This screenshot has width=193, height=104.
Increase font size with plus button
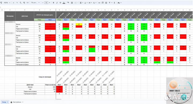coord(50,3)
